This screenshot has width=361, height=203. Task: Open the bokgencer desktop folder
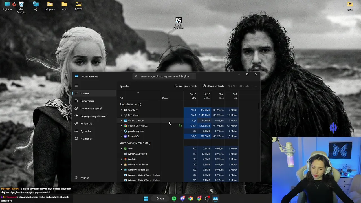(50, 6)
